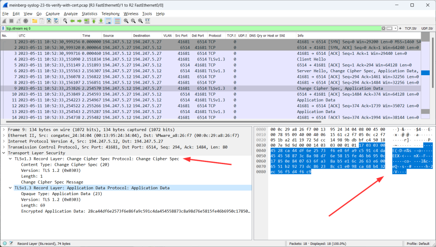Click the Zoom Out magnifier icon
Viewport: 436px width, 247px height.
(133, 21)
